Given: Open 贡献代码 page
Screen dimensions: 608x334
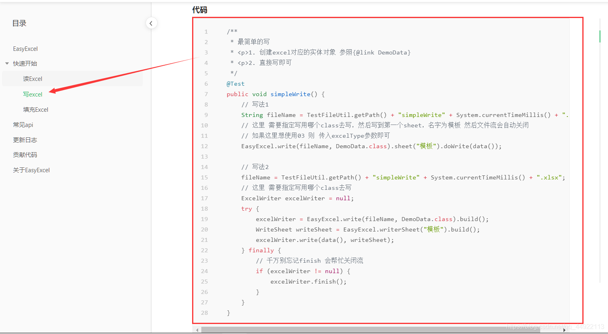Looking at the screenshot, I should [x=25, y=155].
